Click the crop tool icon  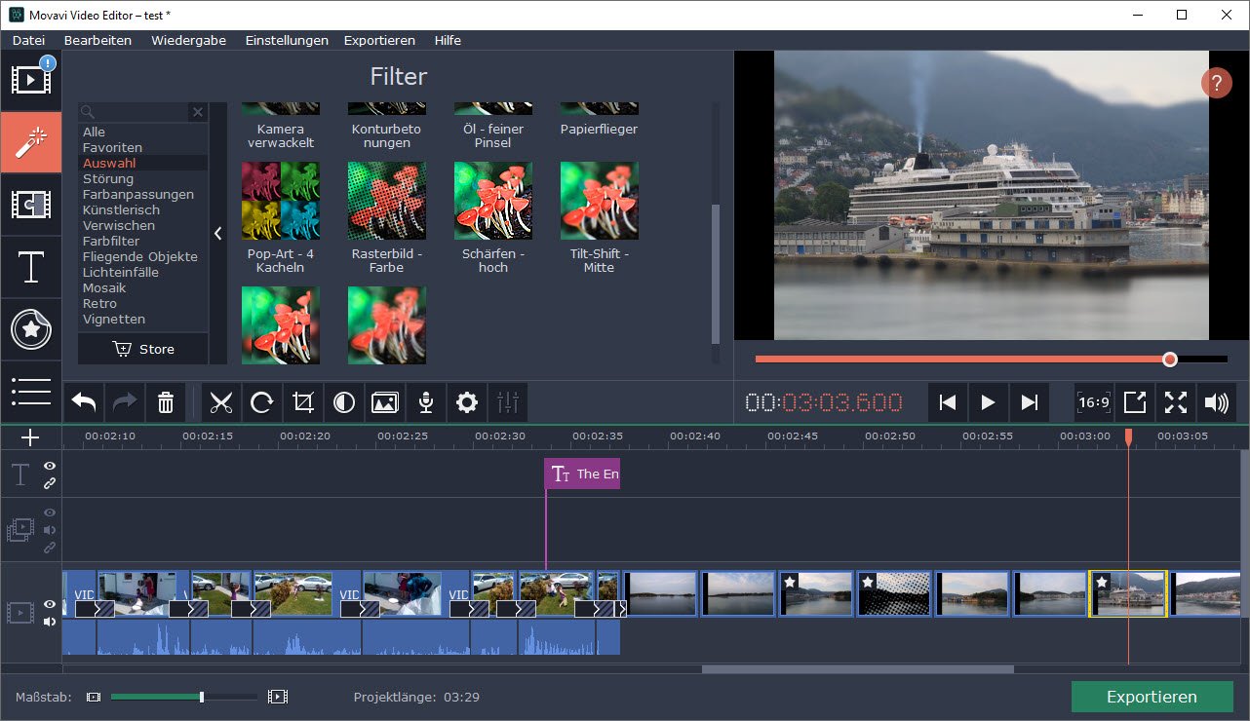click(x=303, y=402)
